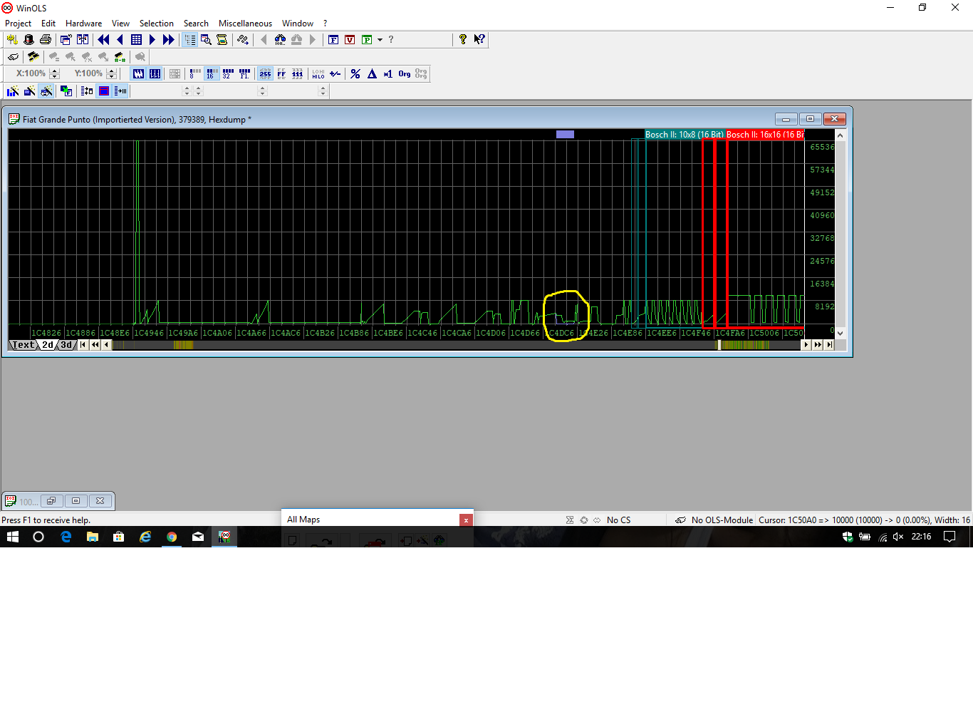Click the context help arrow-question icon
The width and height of the screenshot is (973, 707).
coord(479,40)
